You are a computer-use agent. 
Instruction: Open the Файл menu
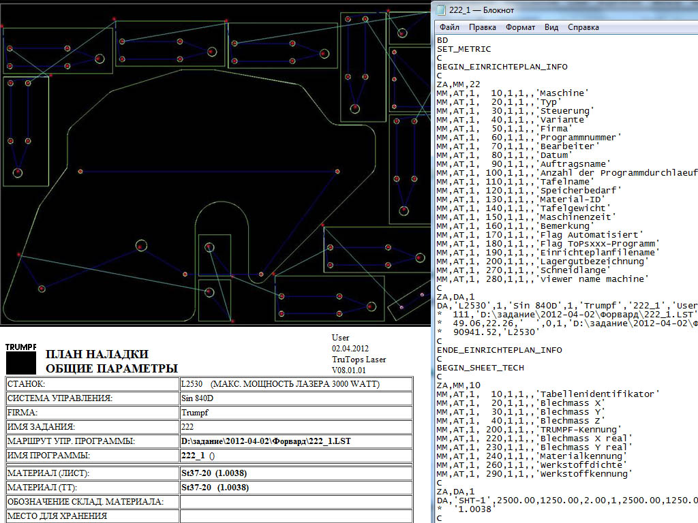tap(449, 27)
